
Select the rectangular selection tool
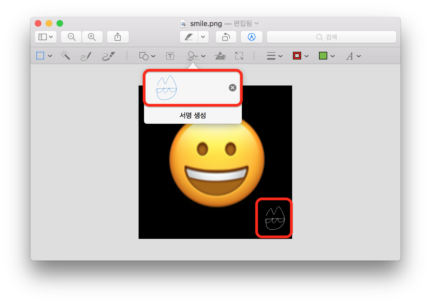coord(40,56)
